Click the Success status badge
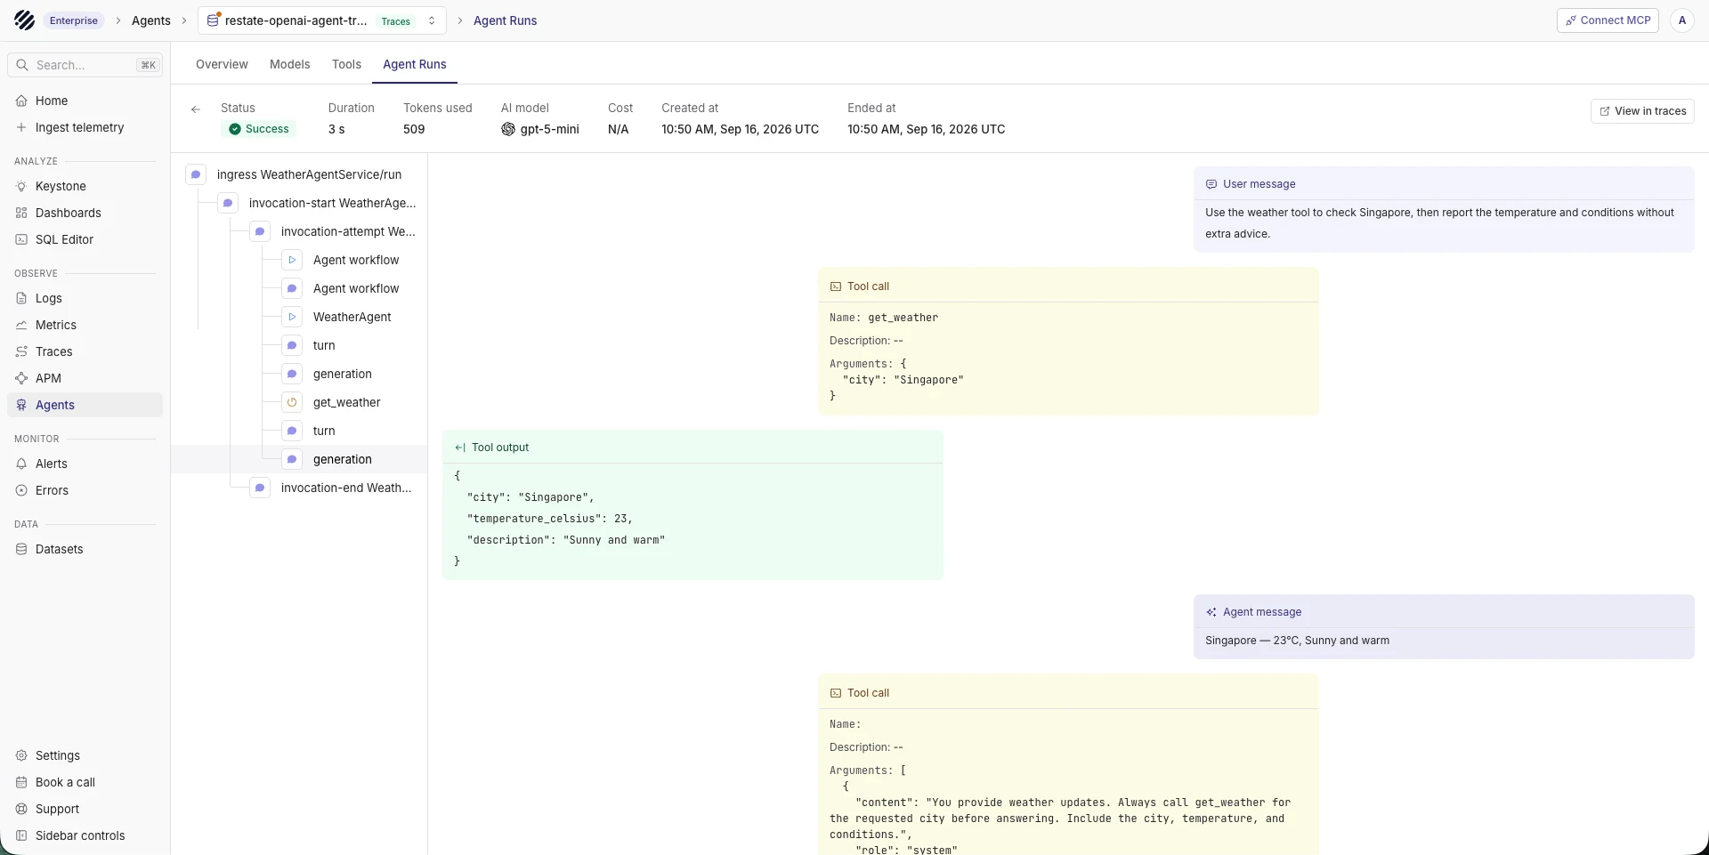The height and width of the screenshot is (855, 1709). pos(259,129)
